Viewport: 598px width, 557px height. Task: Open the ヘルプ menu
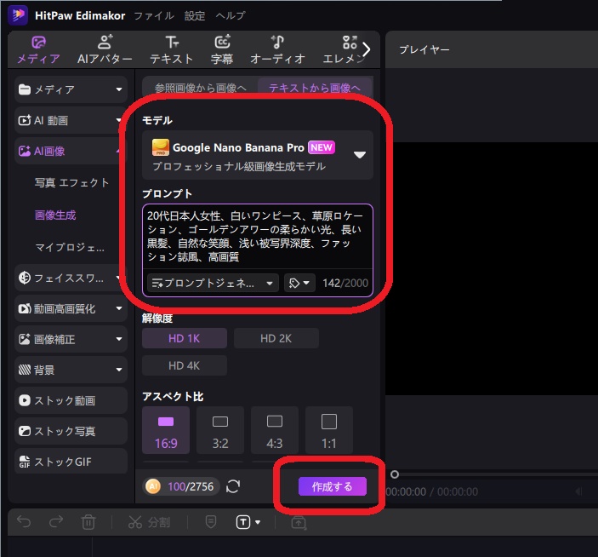(230, 15)
